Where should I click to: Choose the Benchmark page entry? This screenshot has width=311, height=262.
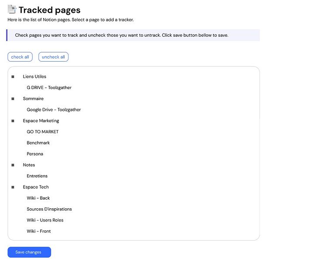[38, 143]
